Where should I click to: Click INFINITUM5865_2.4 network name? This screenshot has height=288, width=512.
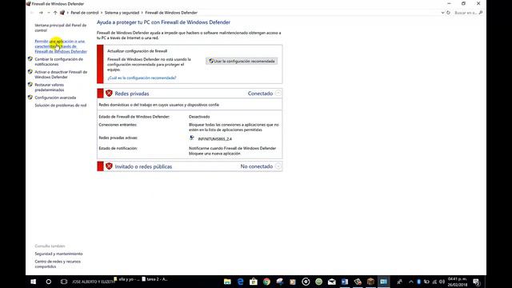[x=215, y=138]
